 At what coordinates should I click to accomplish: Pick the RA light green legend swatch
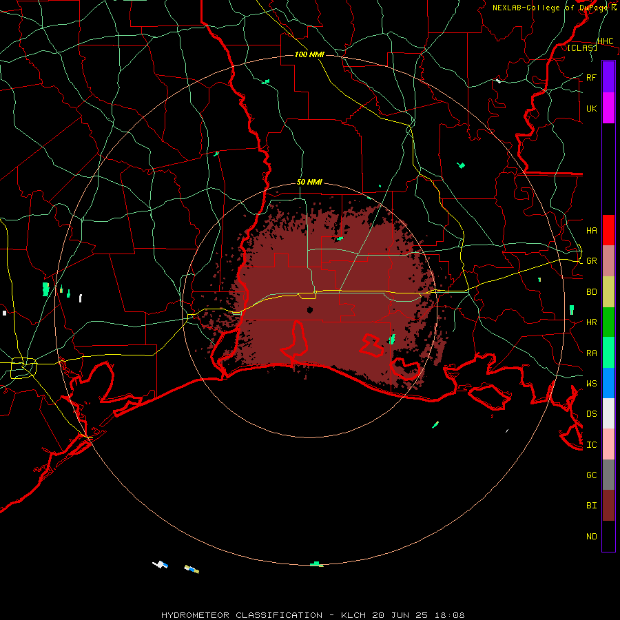pyautogui.click(x=608, y=353)
